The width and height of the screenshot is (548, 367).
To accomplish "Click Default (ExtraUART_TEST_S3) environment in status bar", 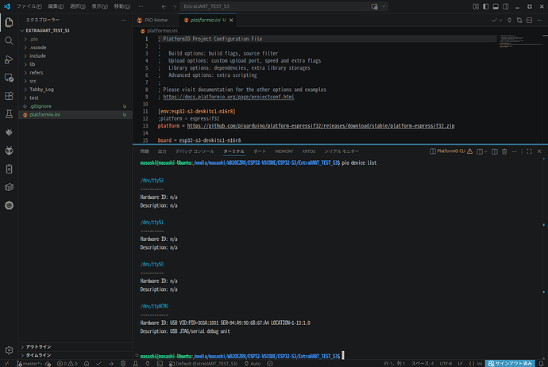I will [x=203, y=364].
